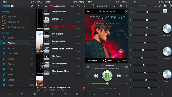This screenshot has height=97, width=172.
Task: Set rating with the fifth green star
Action: point(114,11)
